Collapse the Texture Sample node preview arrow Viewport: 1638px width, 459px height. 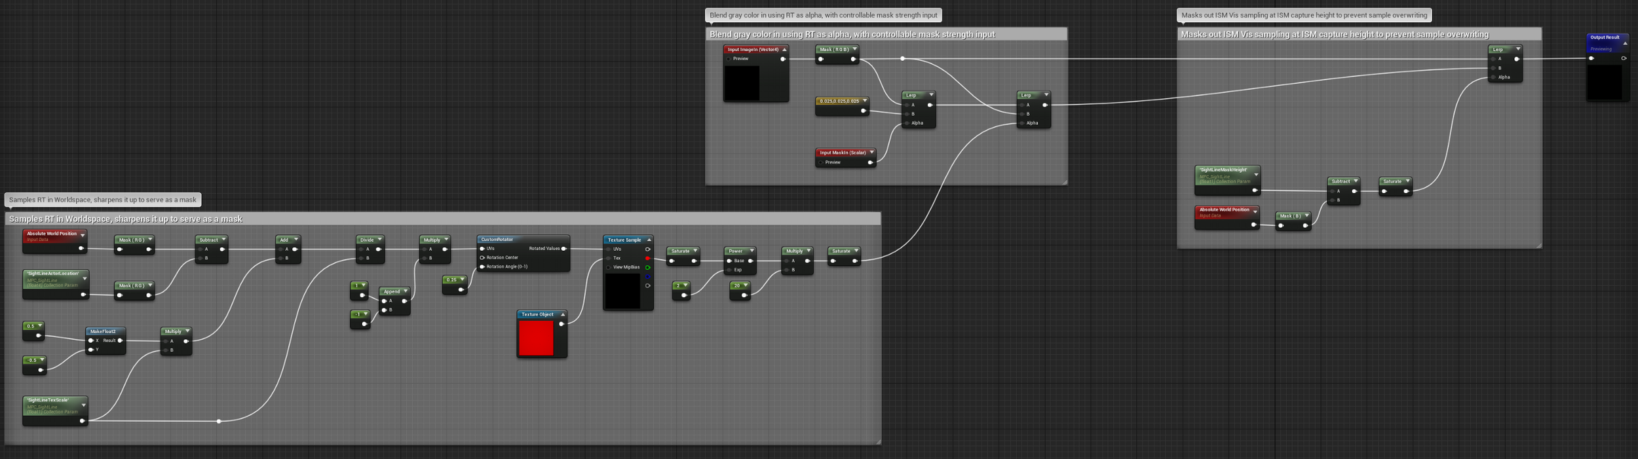(x=649, y=240)
